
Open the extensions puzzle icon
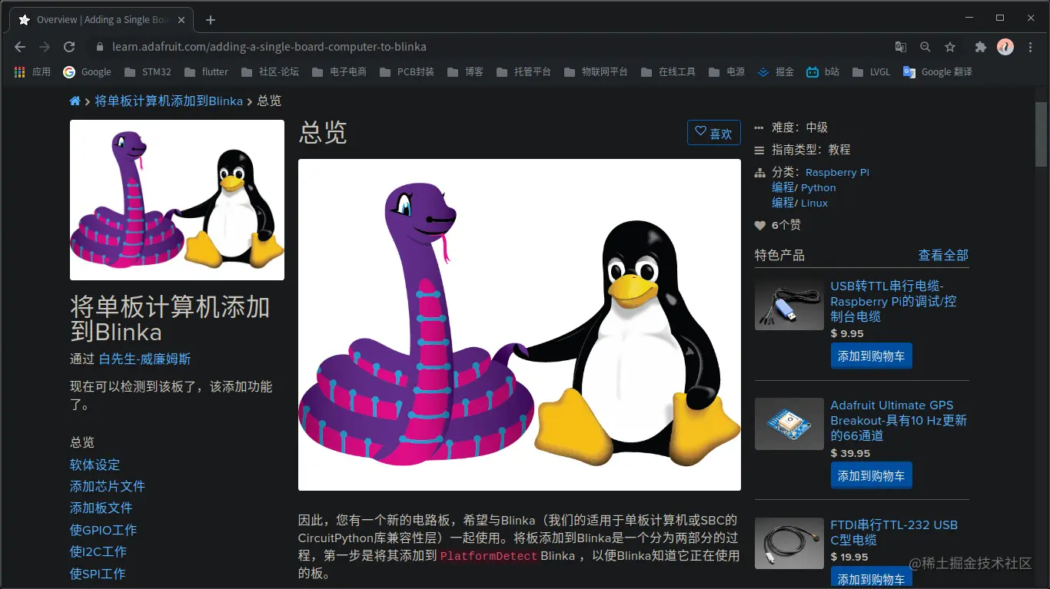click(980, 47)
